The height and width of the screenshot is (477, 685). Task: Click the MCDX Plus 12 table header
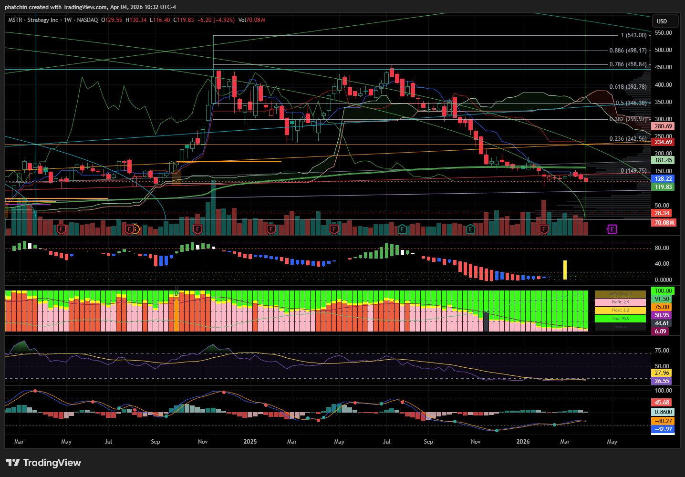pyautogui.click(x=620, y=294)
